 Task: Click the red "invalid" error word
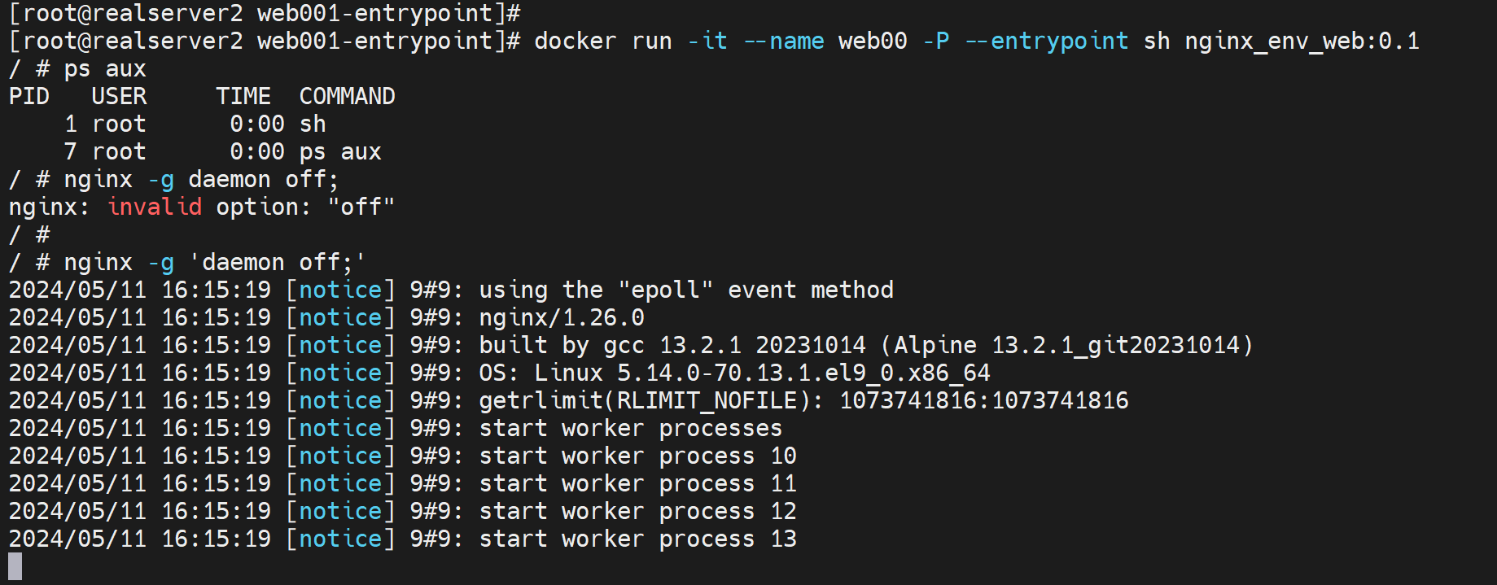[155, 207]
